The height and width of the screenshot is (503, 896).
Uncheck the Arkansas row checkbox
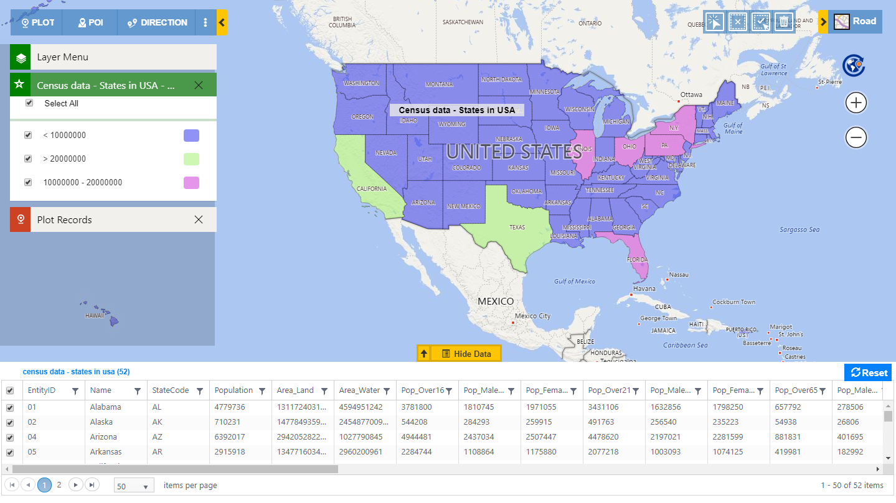(x=10, y=452)
